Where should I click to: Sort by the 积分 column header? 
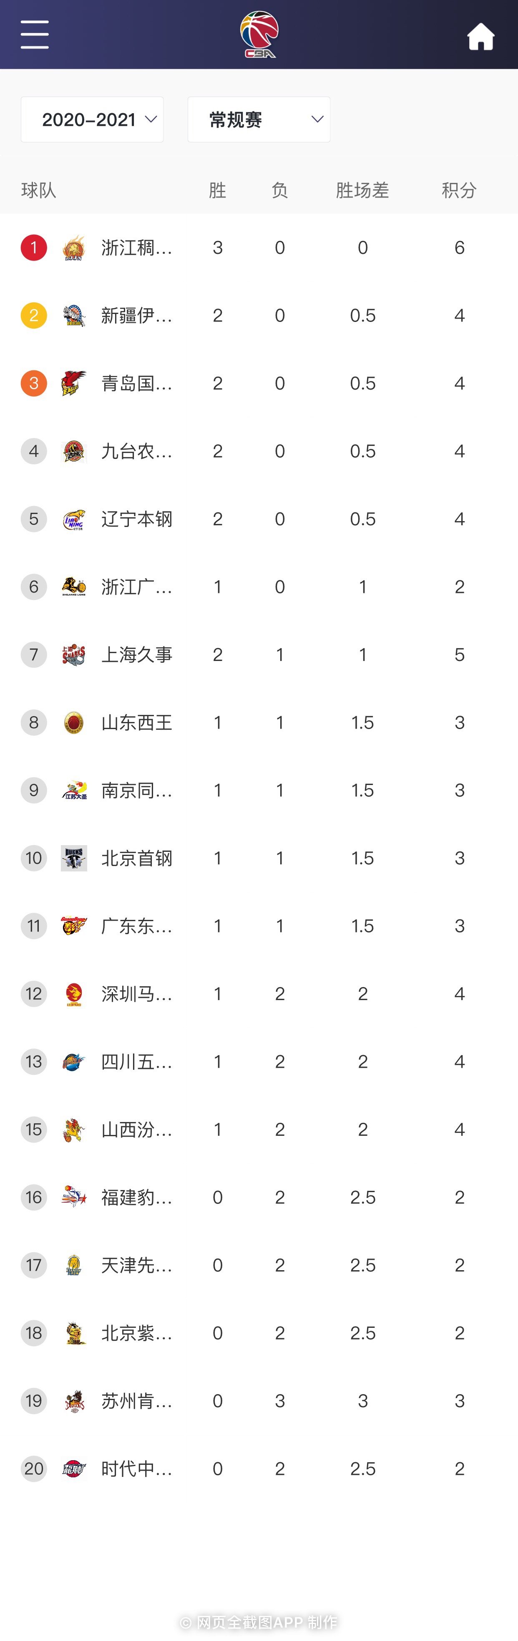[x=460, y=190]
